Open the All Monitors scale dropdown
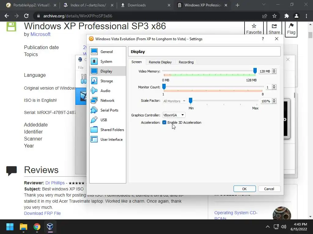 tap(175, 101)
